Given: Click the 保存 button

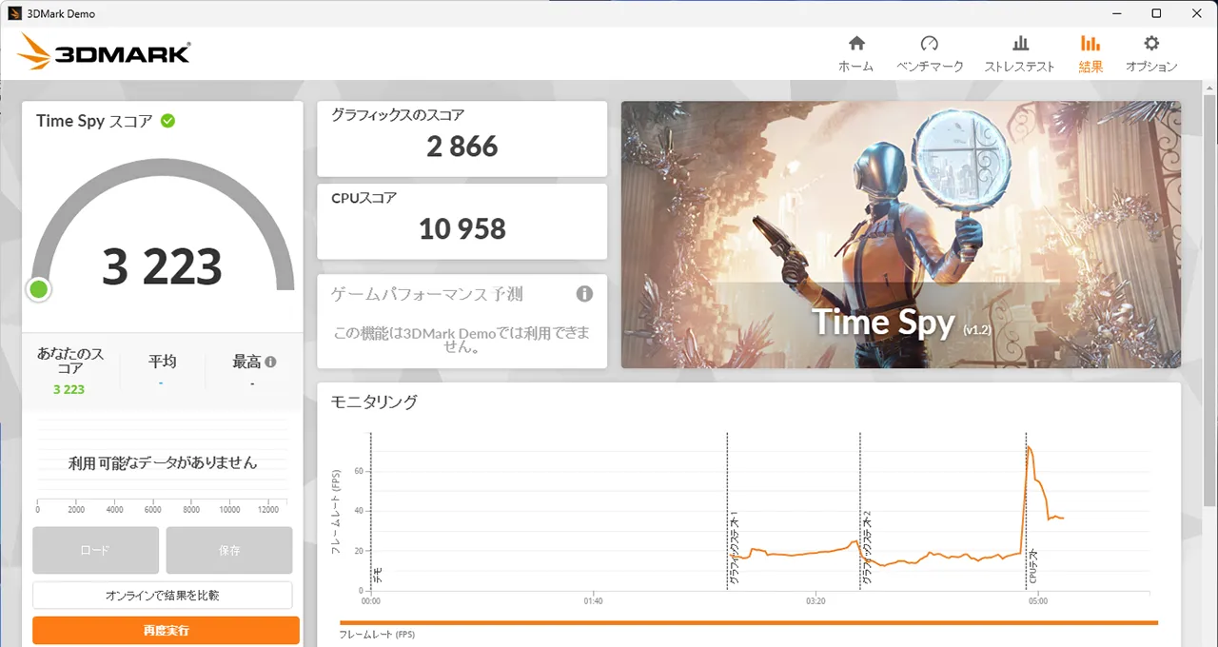Looking at the screenshot, I should [x=229, y=550].
